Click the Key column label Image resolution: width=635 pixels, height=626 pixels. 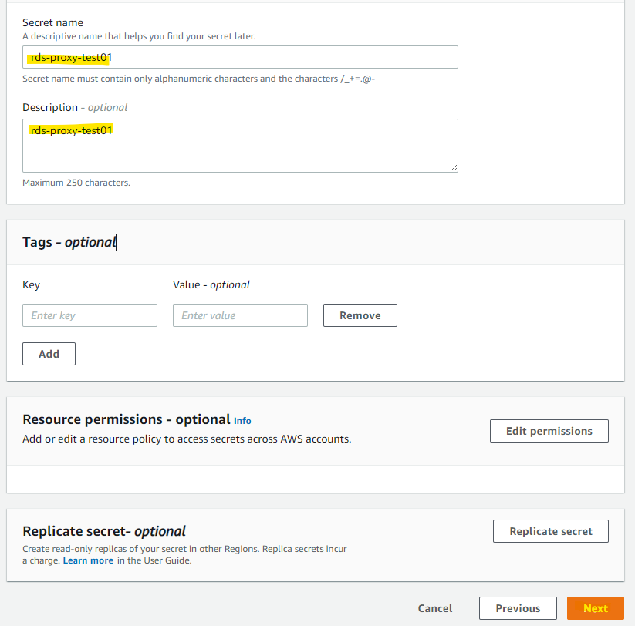tap(31, 284)
